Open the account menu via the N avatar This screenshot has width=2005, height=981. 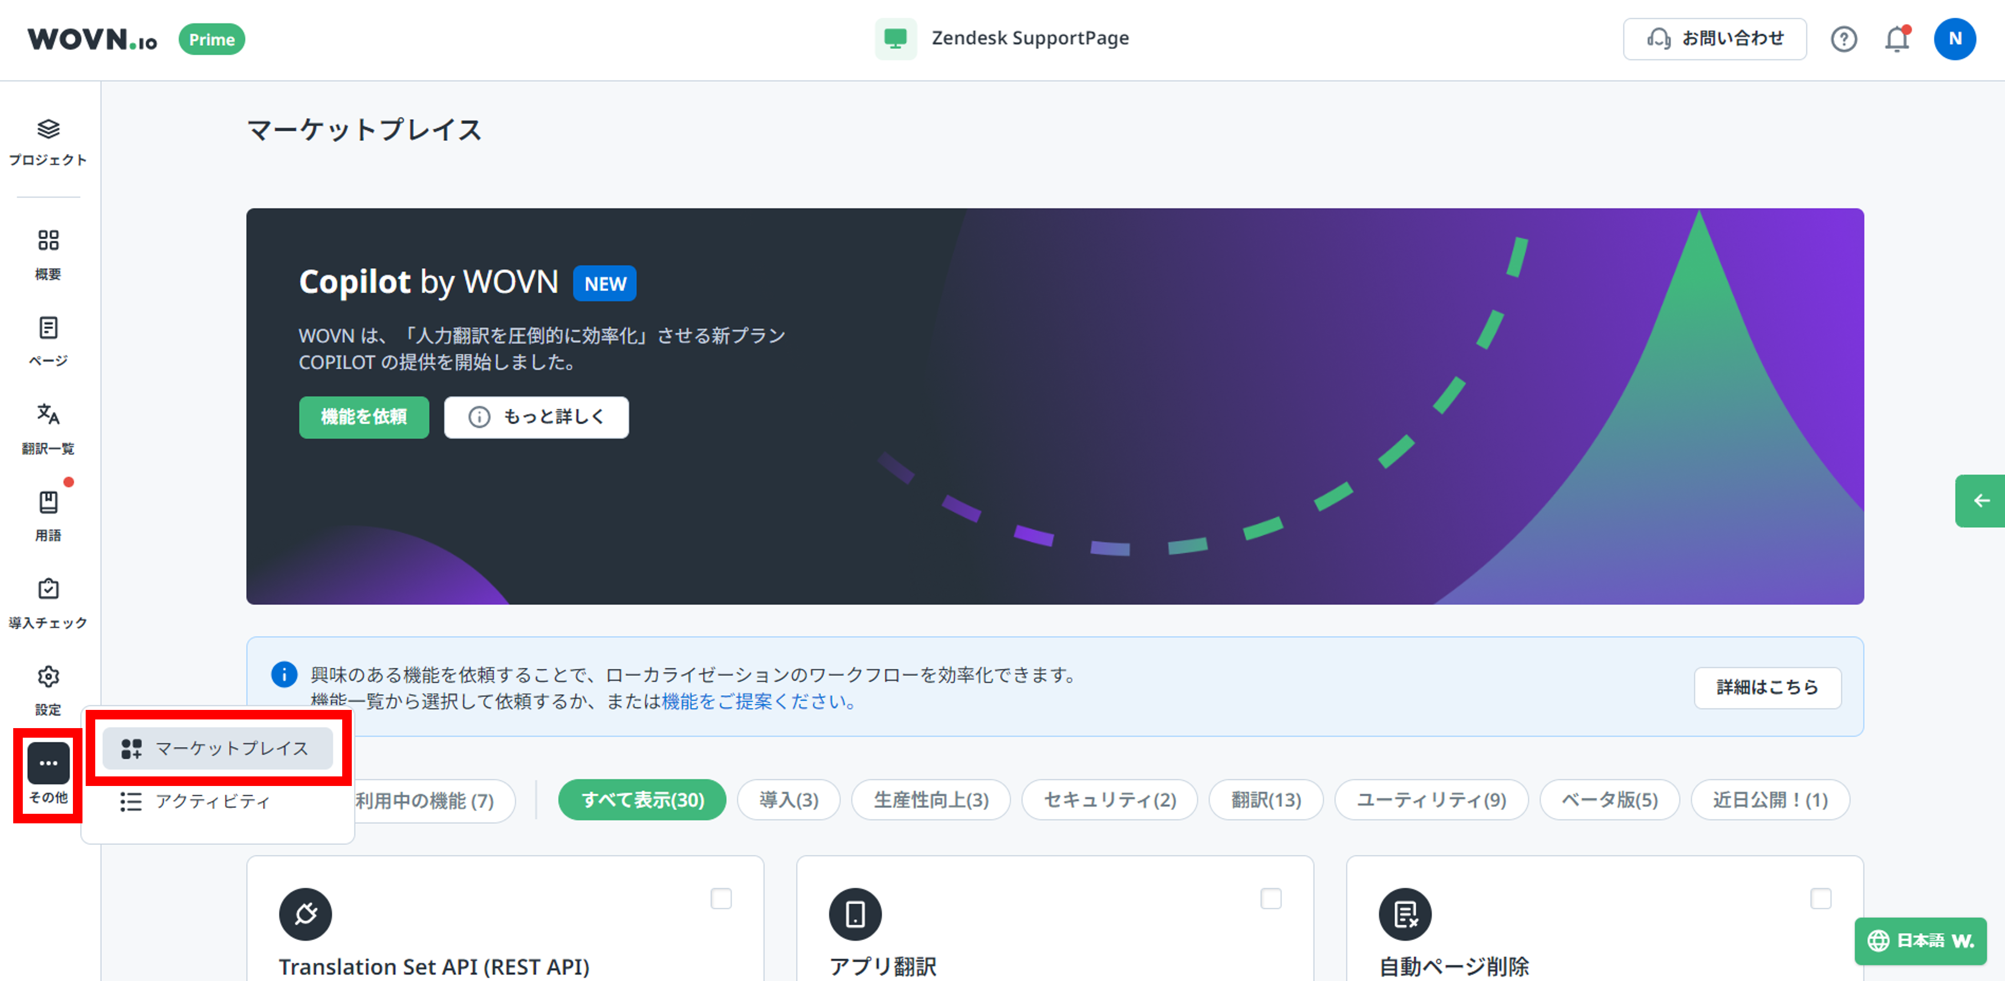(x=1956, y=38)
